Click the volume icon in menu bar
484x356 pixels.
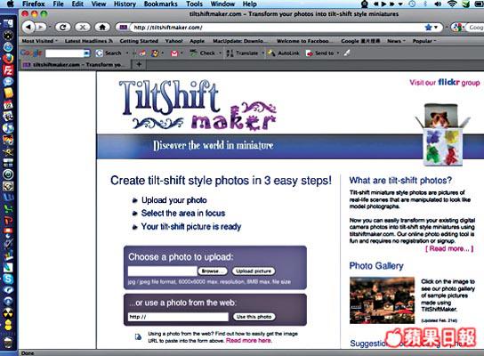pos(438,4)
